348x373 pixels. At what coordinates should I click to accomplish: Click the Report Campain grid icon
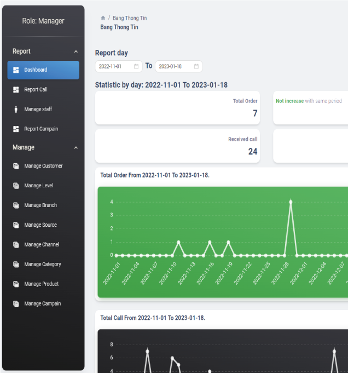pos(16,129)
